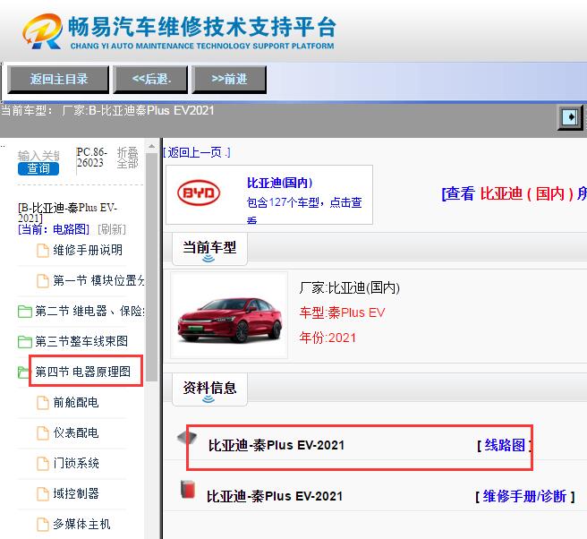Click the sidebar vertical scrollbar thumb
The height and width of the screenshot is (539, 587).
click(x=151, y=267)
